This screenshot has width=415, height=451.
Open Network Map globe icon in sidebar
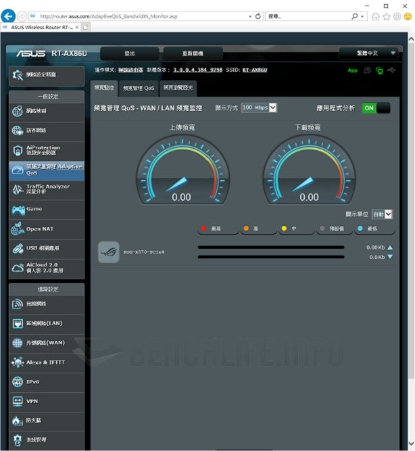pos(18,112)
